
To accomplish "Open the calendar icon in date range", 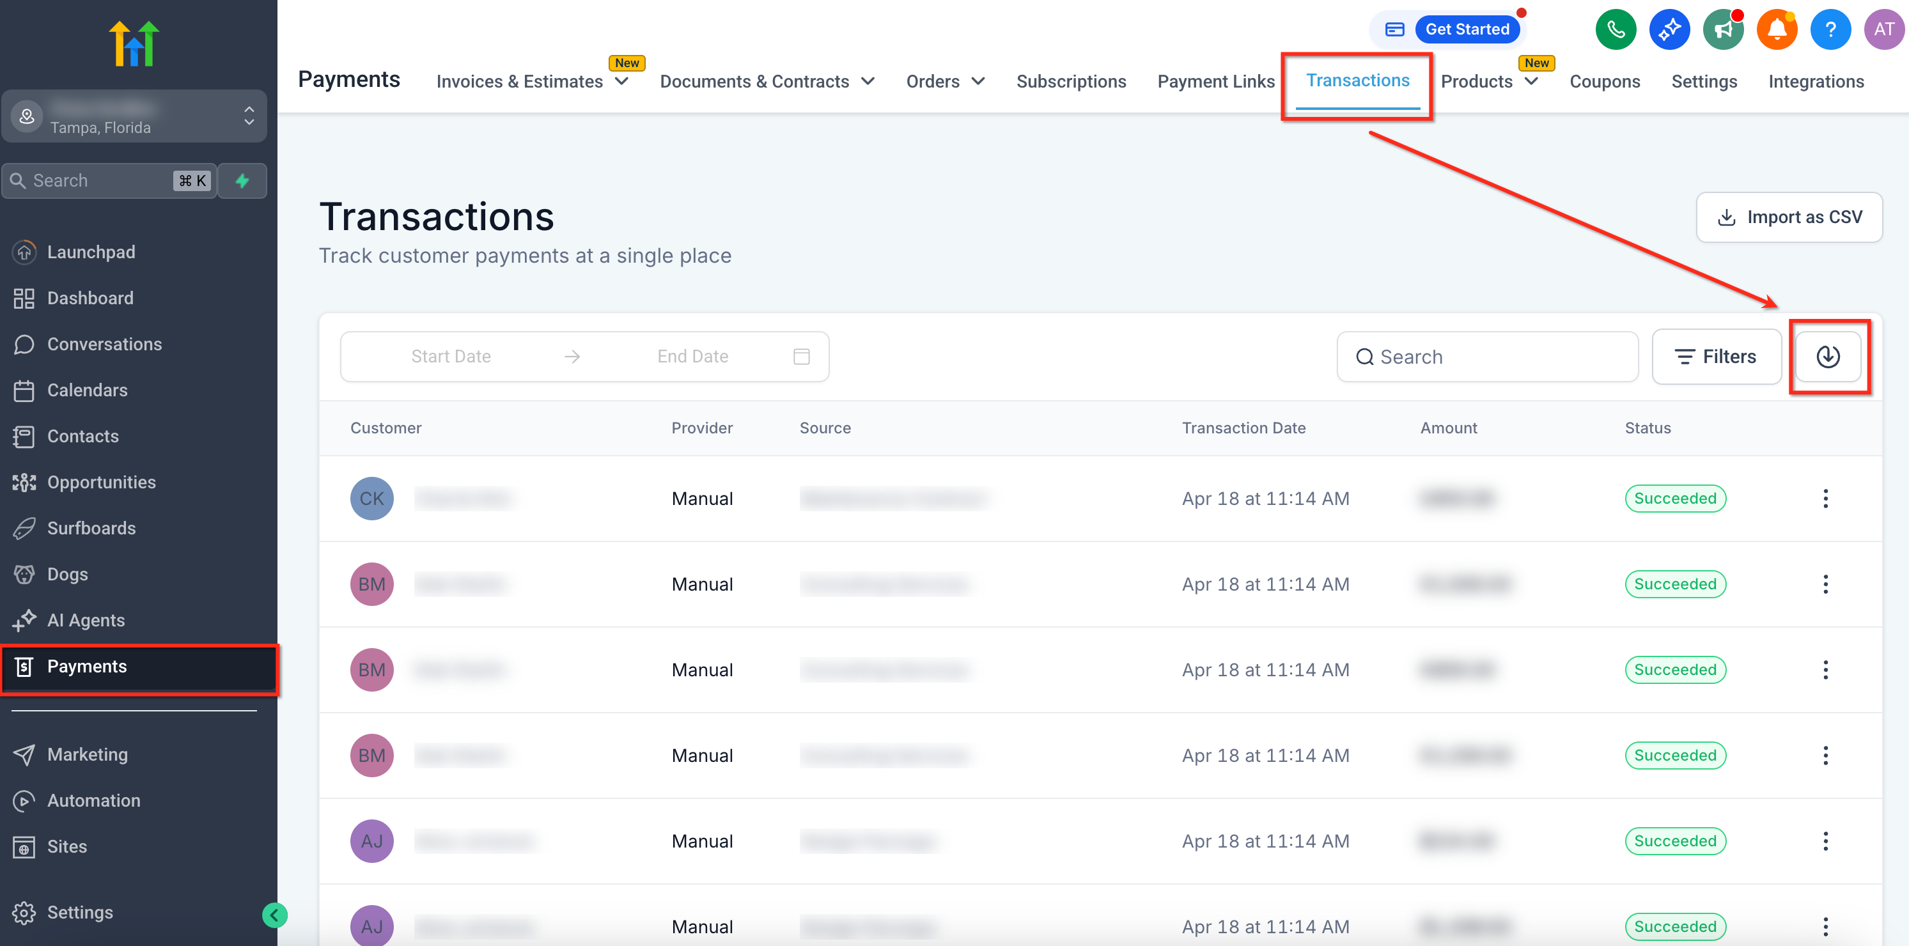I will 801,356.
